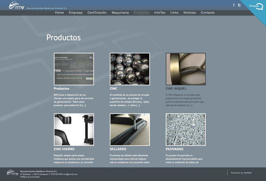This screenshot has width=266, height=181.
Task: Click the Powered by SUMUN link
Action: click(241, 173)
